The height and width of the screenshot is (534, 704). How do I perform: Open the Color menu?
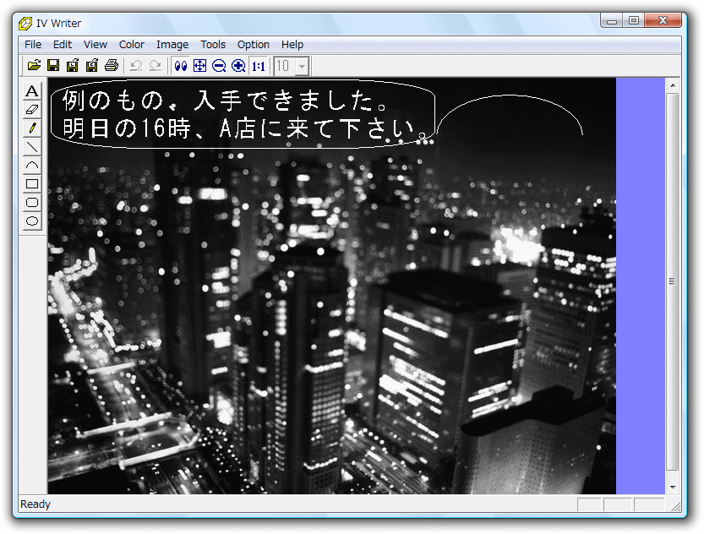132,45
